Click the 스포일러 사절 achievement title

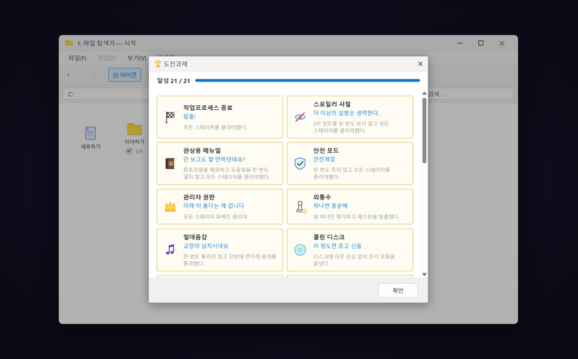332,104
